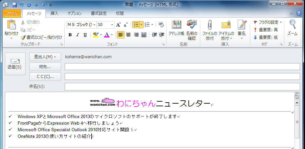Toggle center text alignment
This screenshot has height=149, width=305.
pos(128,35)
